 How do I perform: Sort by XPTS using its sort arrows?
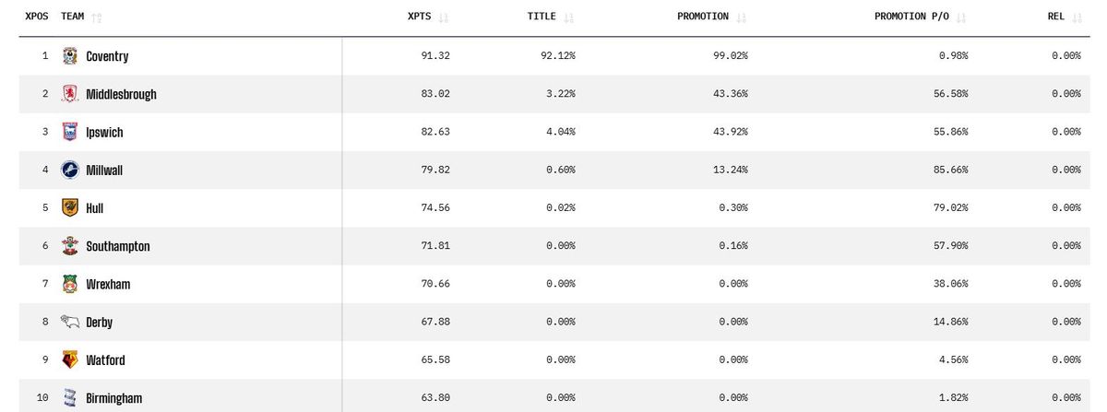click(x=444, y=18)
